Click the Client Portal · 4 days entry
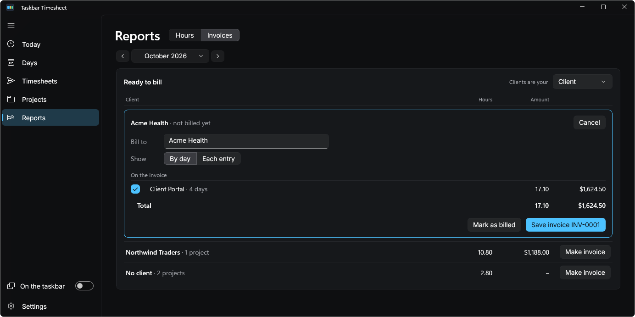635x317 pixels. click(179, 189)
